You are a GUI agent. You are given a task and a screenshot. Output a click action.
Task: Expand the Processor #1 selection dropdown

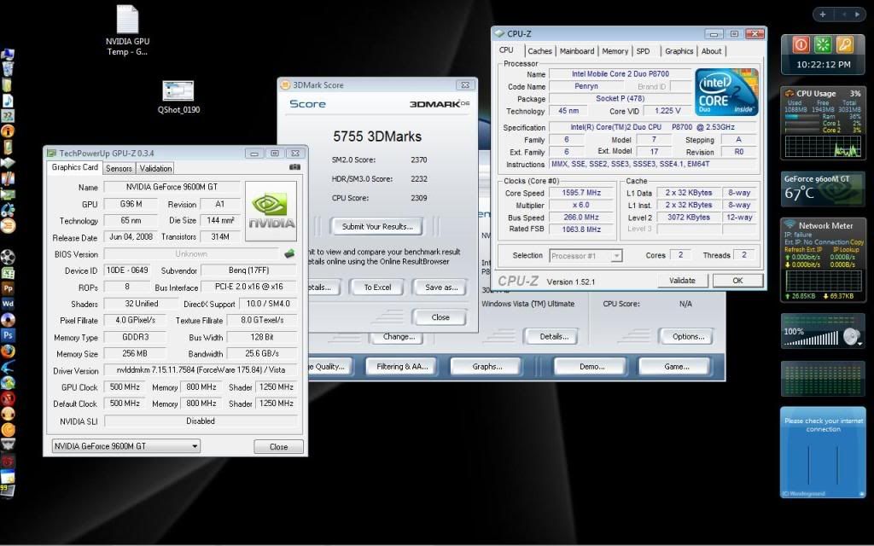pos(586,255)
